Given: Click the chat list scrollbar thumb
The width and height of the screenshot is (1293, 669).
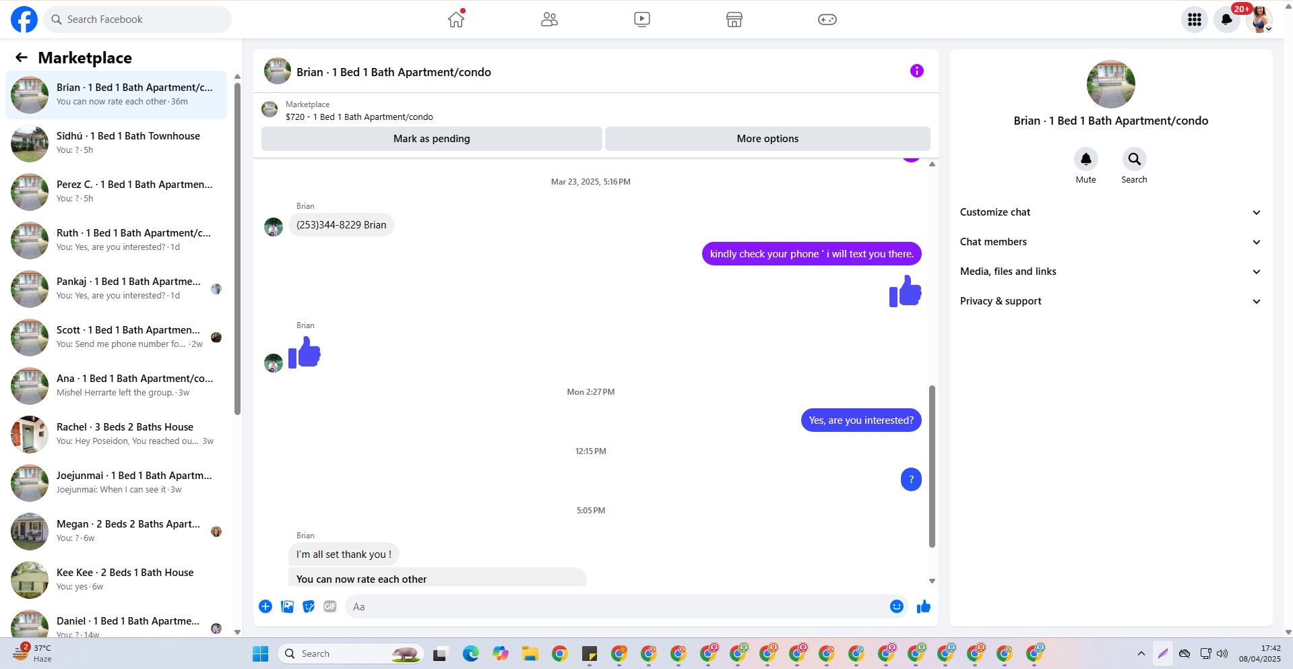Looking at the screenshot, I should (x=237, y=248).
